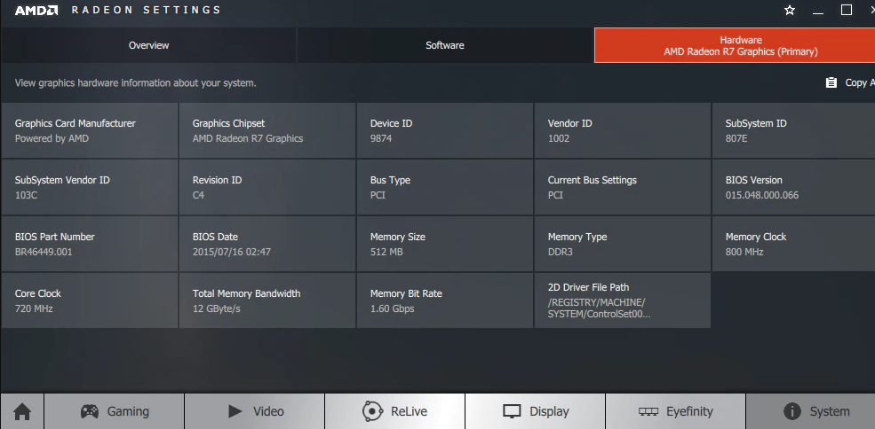Click the ReLive circular icon
This screenshot has width=875, height=429.
tap(372, 412)
